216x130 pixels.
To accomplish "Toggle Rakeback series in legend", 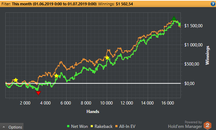I will 102,126.
